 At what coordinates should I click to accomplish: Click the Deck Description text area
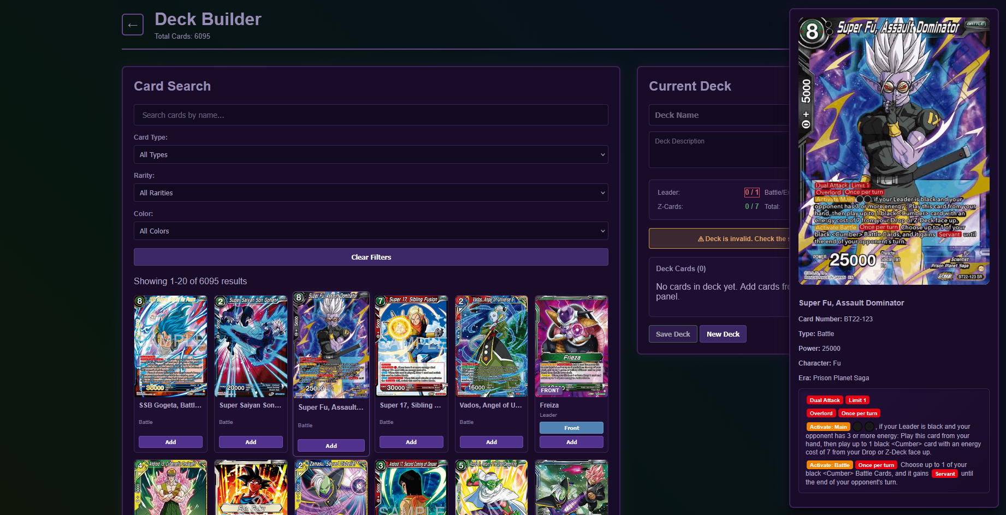click(x=718, y=149)
